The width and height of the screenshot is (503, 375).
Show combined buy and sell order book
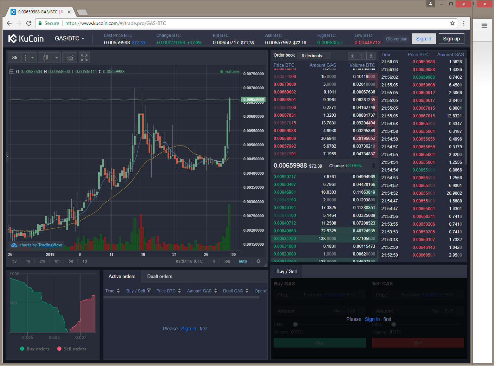point(362,56)
